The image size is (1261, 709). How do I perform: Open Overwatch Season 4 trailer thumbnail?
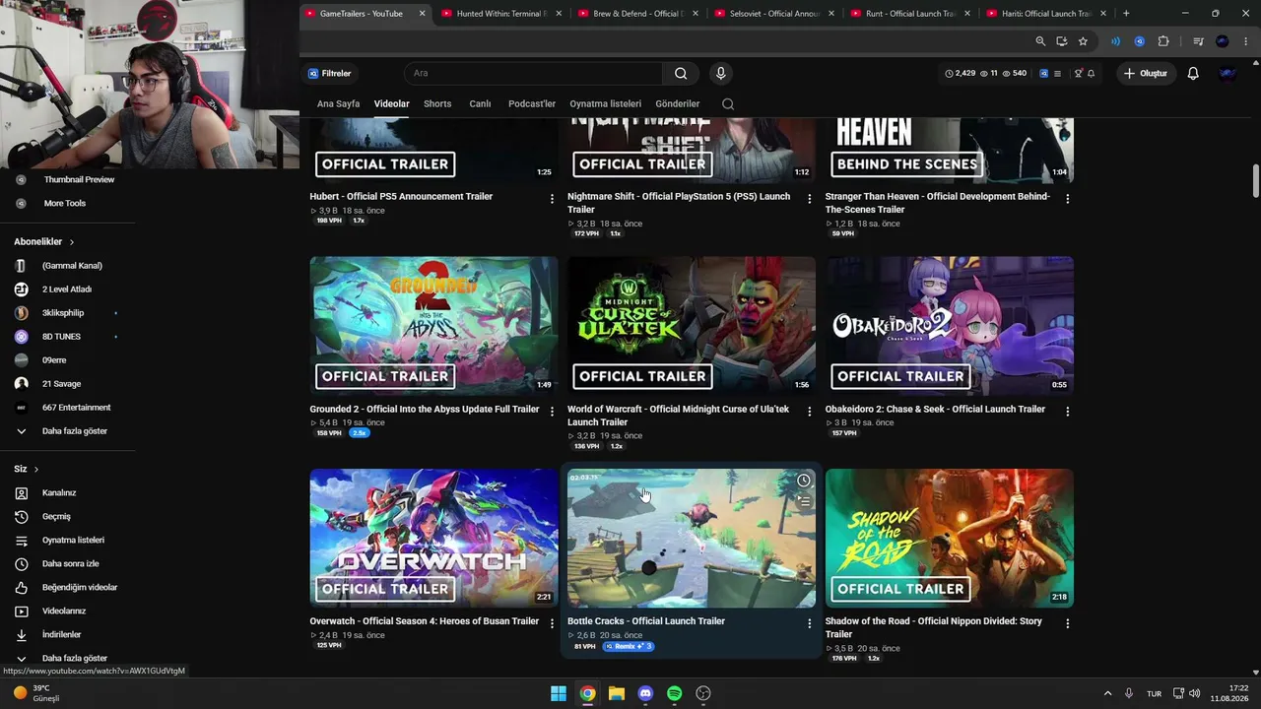433,538
